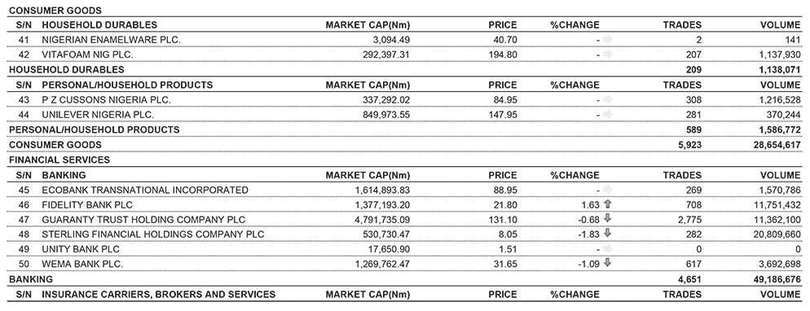Click the down arrow for Guaranty Trust Holding
The width and height of the screenshot is (810, 311).
(608, 219)
